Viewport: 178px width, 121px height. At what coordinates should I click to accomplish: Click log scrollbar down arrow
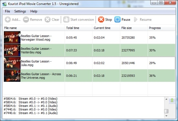coord(166,116)
